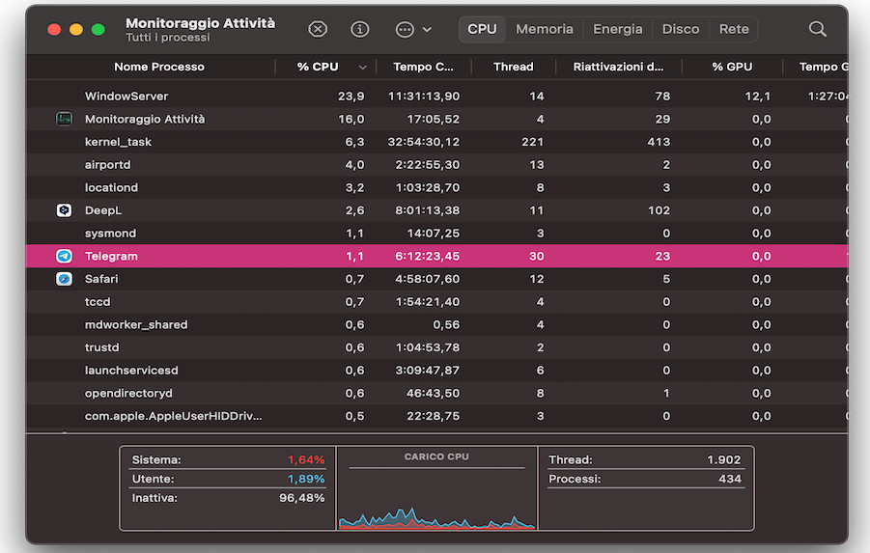
Task: Click the green fullscreen window button
Action: [98, 29]
